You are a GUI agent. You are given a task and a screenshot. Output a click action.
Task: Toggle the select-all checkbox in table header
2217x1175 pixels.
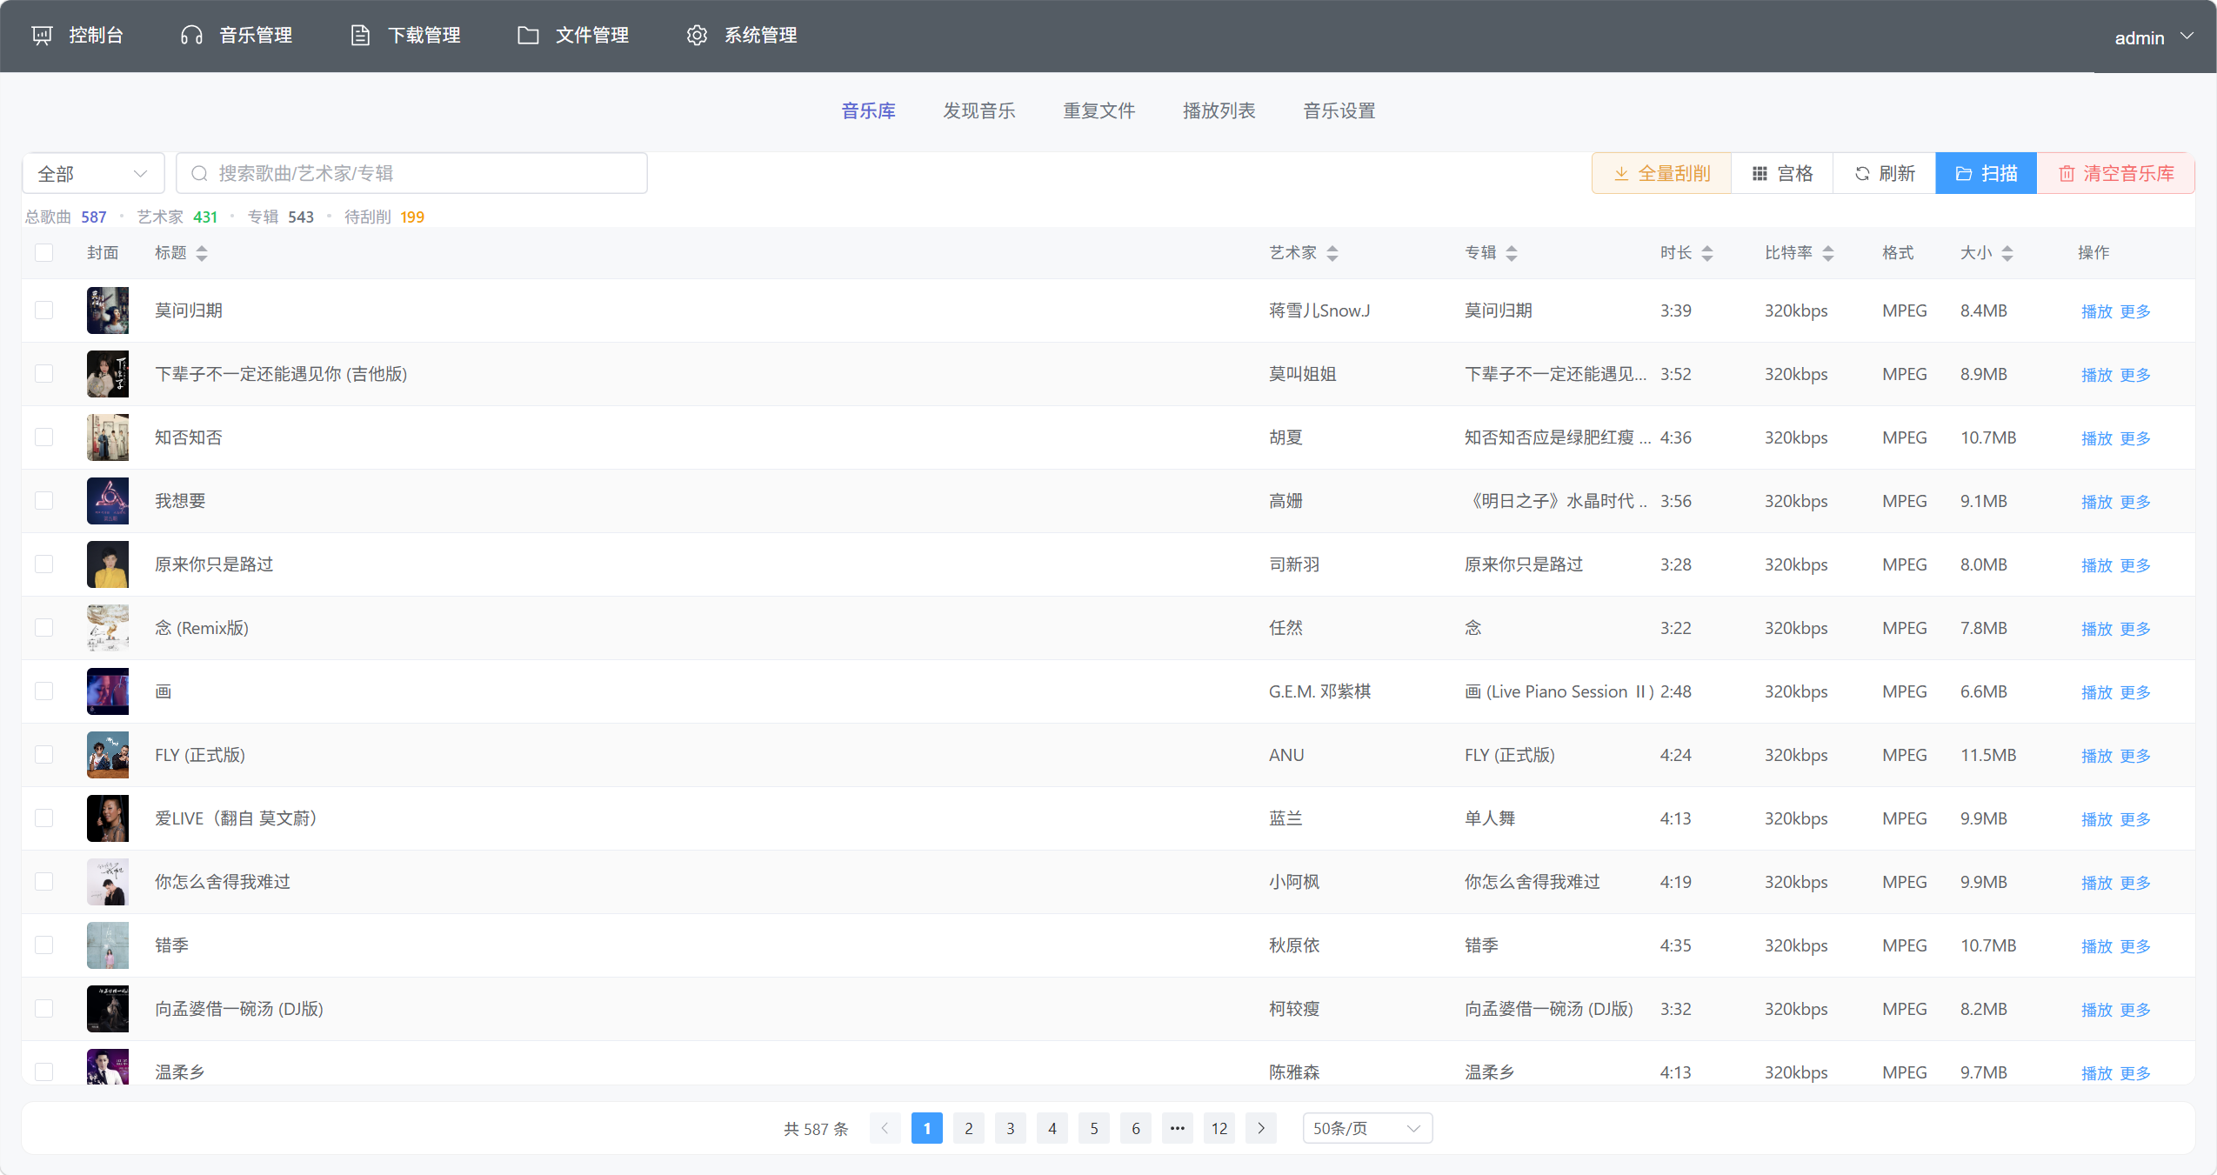tap(44, 253)
